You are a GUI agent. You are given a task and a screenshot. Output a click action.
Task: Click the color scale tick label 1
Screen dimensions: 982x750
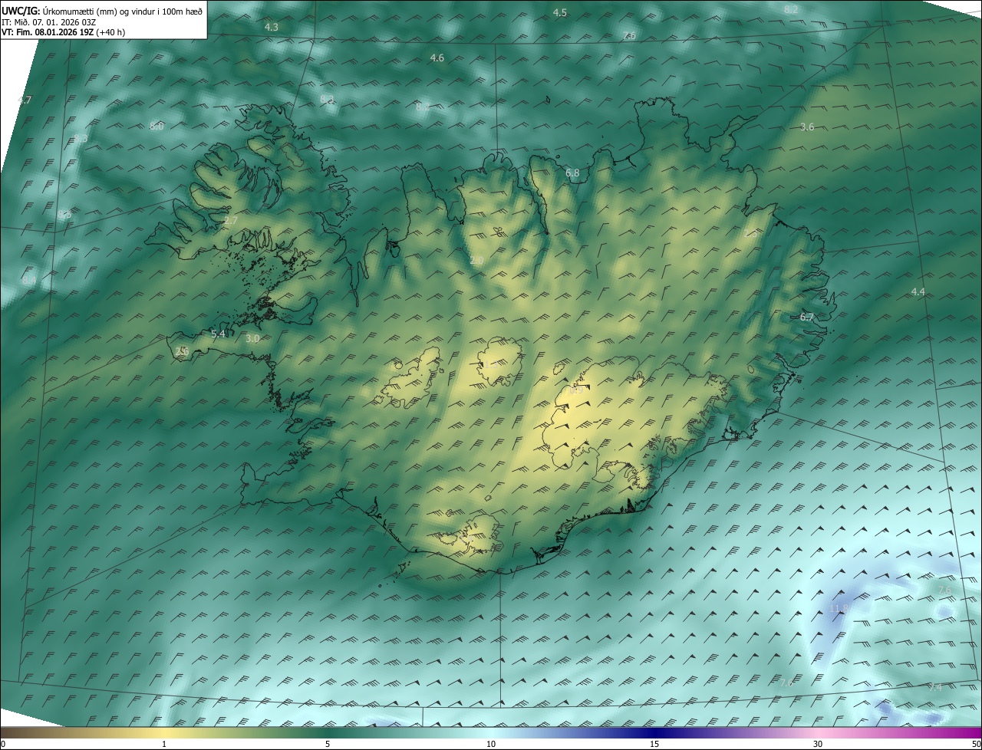(164, 745)
